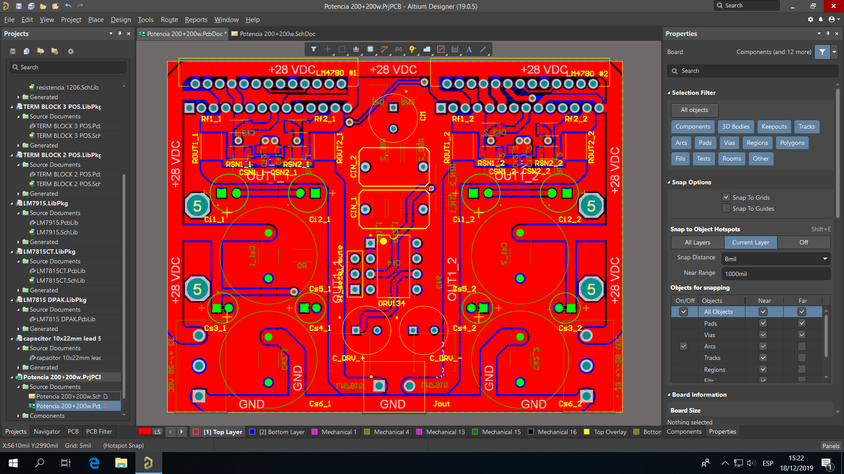Viewport: 844px width, 474px height.
Task: Toggle Snap To Grids checkbox
Action: click(x=726, y=197)
